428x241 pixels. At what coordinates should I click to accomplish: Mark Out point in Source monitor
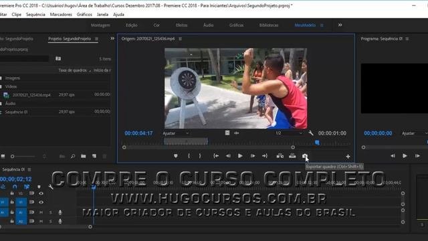click(x=200, y=156)
